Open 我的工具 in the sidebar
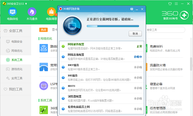 (x=16, y=89)
